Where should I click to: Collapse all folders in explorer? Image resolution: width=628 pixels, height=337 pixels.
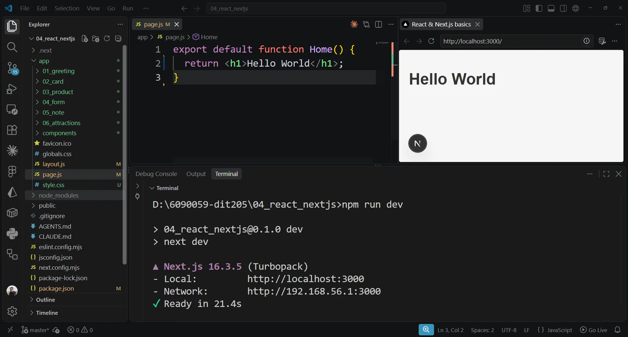pos(118,39)
